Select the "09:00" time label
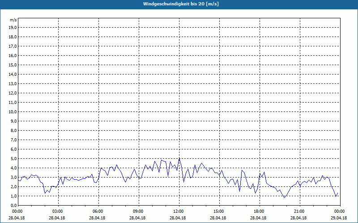Image resolution: width=358 pixels, height=223 pixels. click(x=139, y=211)
